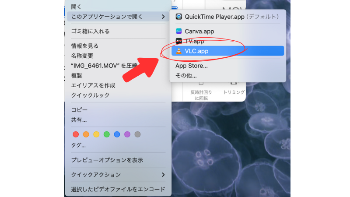Screen dimensions: 350x197
Task: Apply the orange tag color
Action: 86,134
